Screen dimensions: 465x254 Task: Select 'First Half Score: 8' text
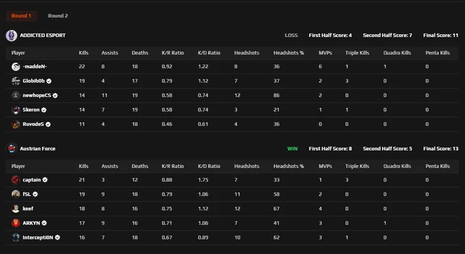(330, 149)
